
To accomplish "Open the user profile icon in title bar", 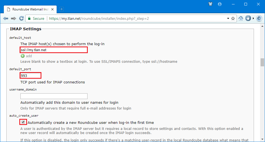I will [x=220, y=4].
